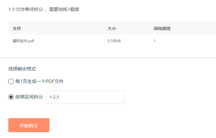Click the "文件" column header
The width and height of the screenshot is (216, 138).
[x=17, y=28]
